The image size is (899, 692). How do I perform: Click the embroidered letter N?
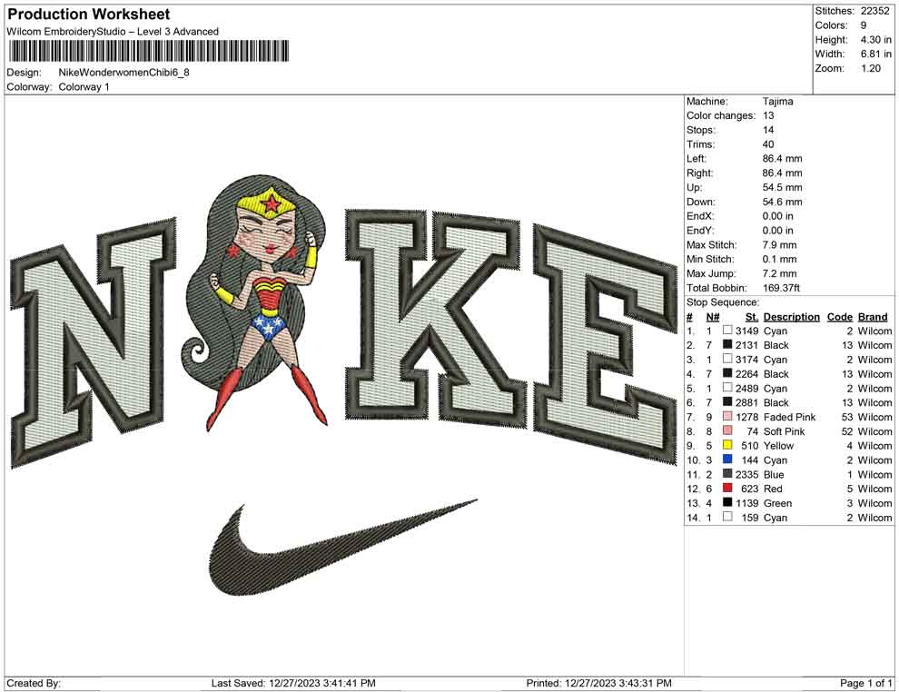(x=94, y=342)
